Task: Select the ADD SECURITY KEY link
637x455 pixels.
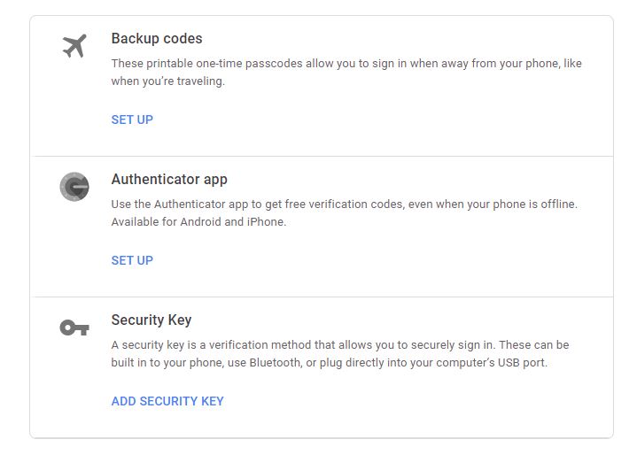Action: pos(167,401)
